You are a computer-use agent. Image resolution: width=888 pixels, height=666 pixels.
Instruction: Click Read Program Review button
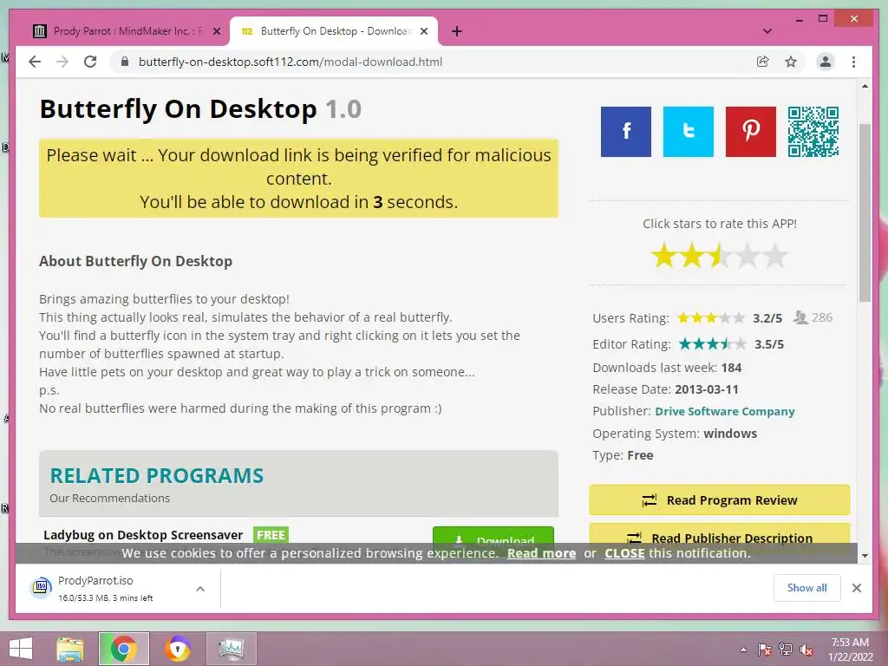(719, 500)
